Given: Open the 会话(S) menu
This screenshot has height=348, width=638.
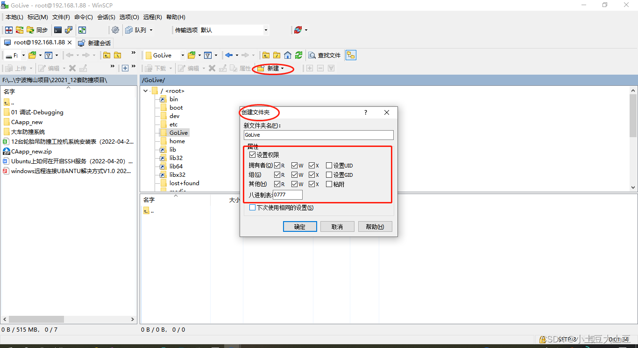Looking at the screenshot, I should pyautogui.click(x=106, y=17).
